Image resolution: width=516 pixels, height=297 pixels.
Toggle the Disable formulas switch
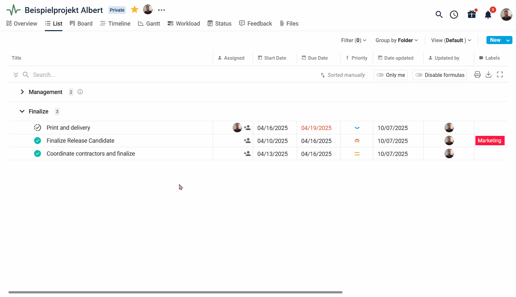click(419, 75)
